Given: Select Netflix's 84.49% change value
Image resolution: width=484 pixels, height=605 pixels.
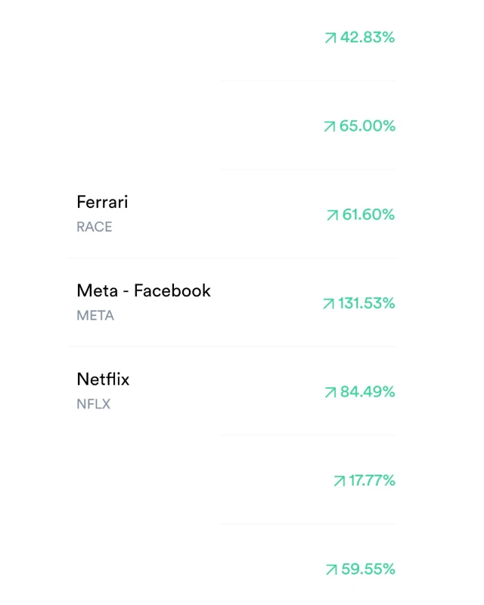Looking at the screenshot, I should coord(368,392).
